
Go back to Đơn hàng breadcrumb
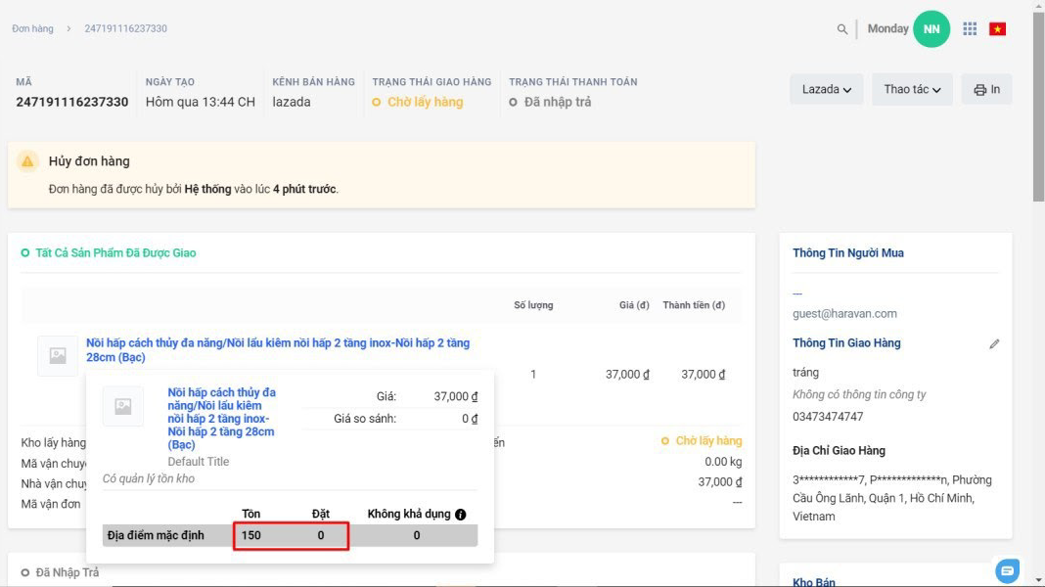[x=32, y=28]
